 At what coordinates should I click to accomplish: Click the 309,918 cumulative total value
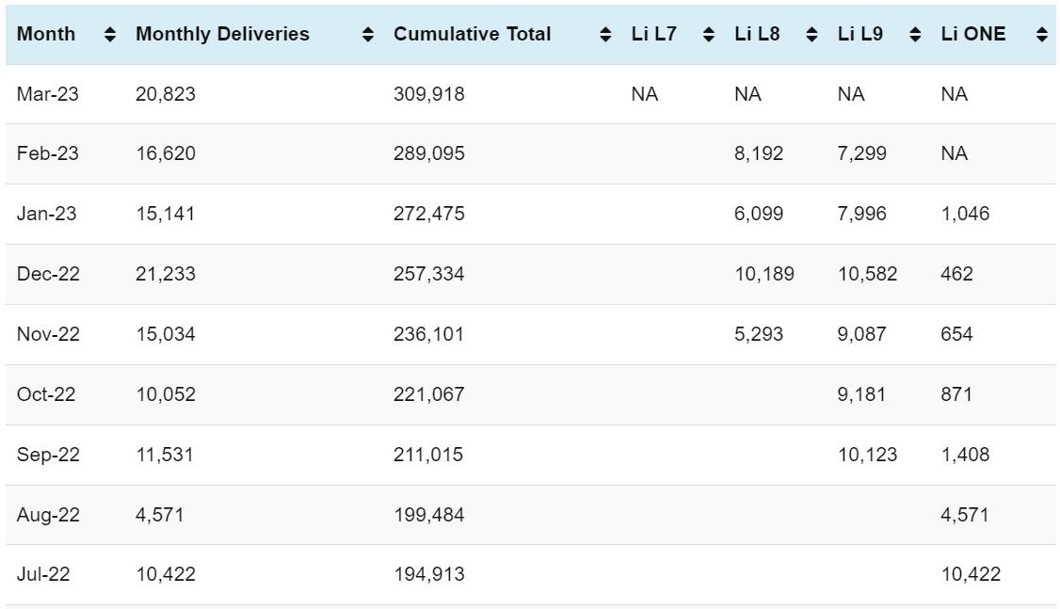tap(428, 94)
